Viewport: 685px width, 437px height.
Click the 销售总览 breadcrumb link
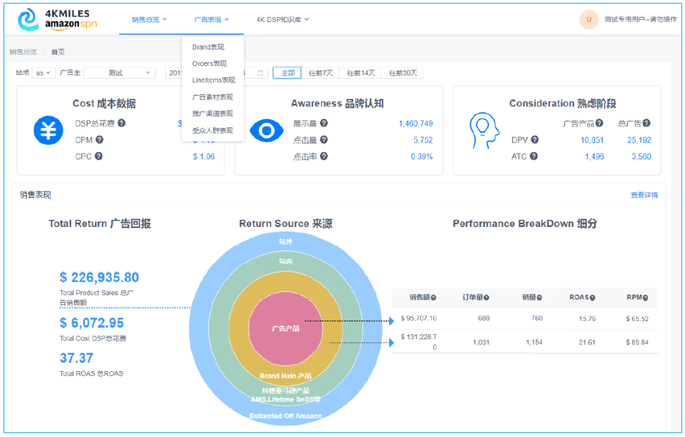point(23,52)
